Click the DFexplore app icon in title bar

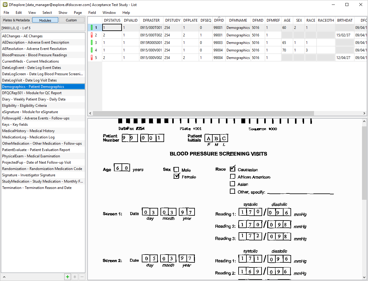[x=5, y=5]
